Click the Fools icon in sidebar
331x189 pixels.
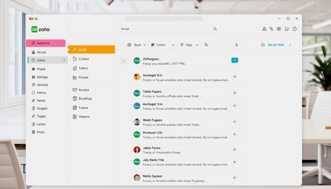pos(33,132)
